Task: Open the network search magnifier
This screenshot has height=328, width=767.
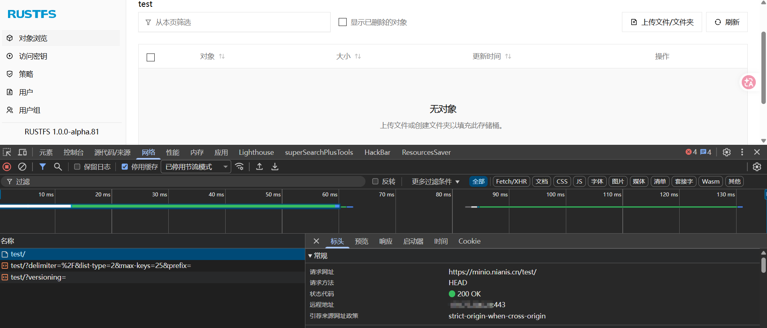Action: (x=58, y=167)
